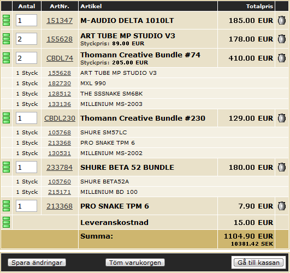Delete SHURE BETA 52 BUNDLE with trash icon
The height and width of the screenshot is (273, 290).
(282, 167)
